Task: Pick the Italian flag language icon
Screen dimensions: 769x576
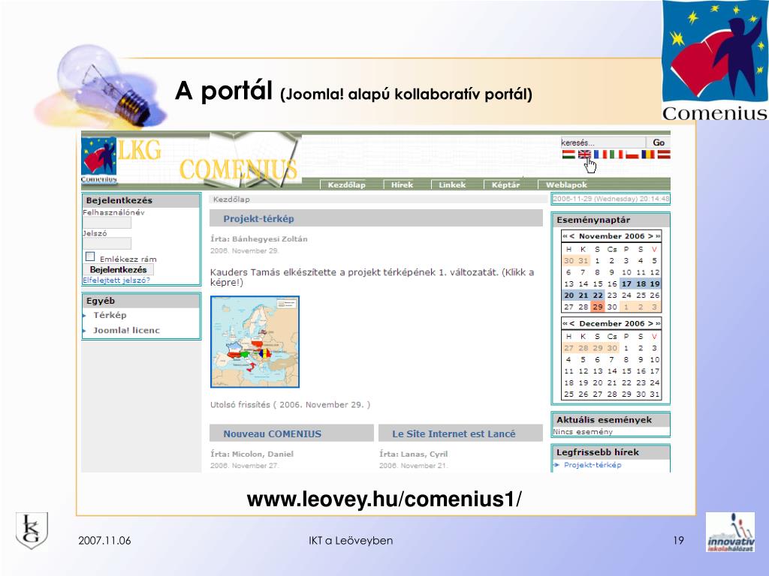Action: 616,154
